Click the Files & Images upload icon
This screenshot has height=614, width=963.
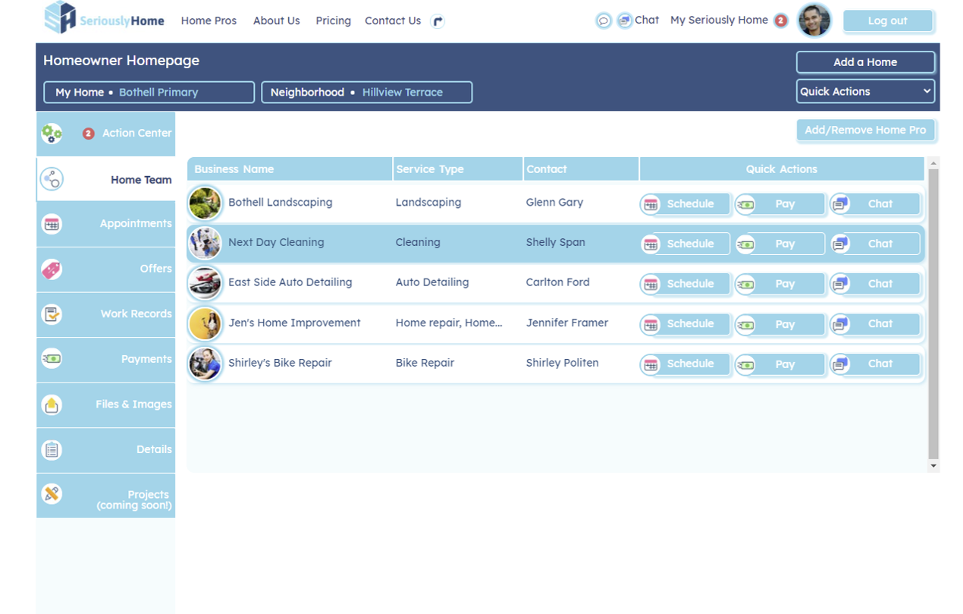point(52,405)
